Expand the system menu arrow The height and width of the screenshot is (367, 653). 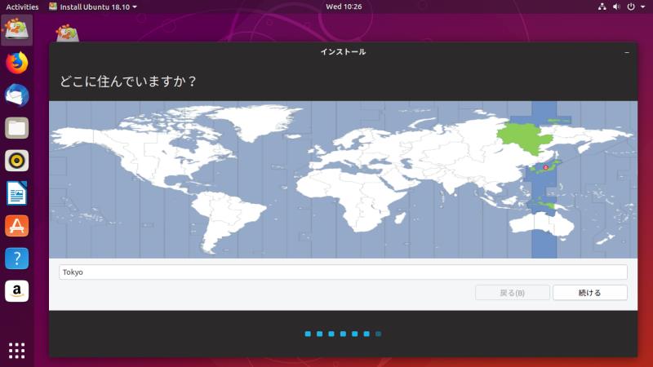[x=642, y=7]
